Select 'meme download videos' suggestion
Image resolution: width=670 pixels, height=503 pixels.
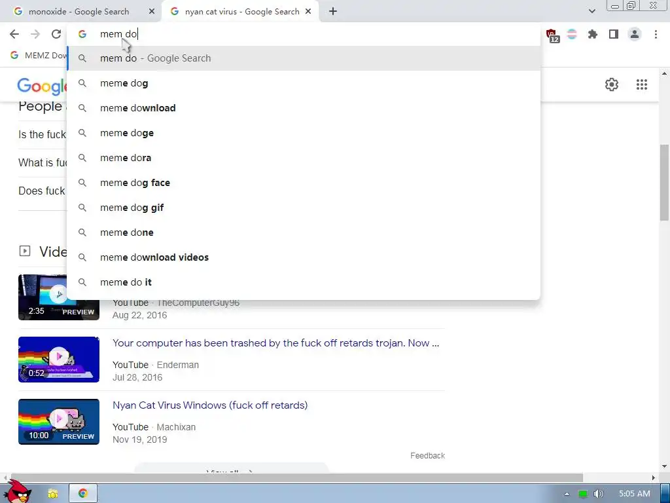coord(304,257)
